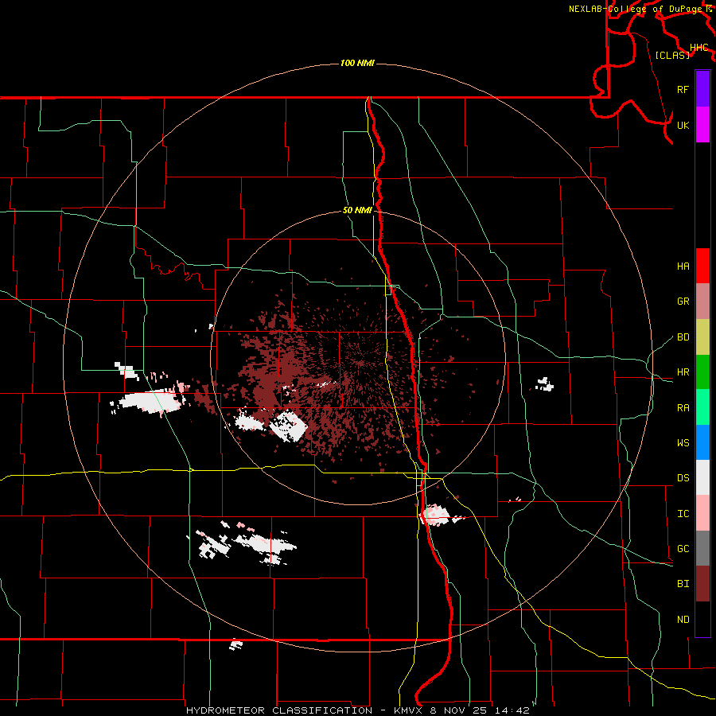
Task: Click the RF legend label
Action: point(683,89)
